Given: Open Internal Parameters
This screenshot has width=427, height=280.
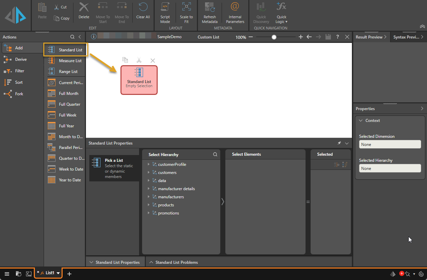Looking at the screenshot, I should [235, 13].
